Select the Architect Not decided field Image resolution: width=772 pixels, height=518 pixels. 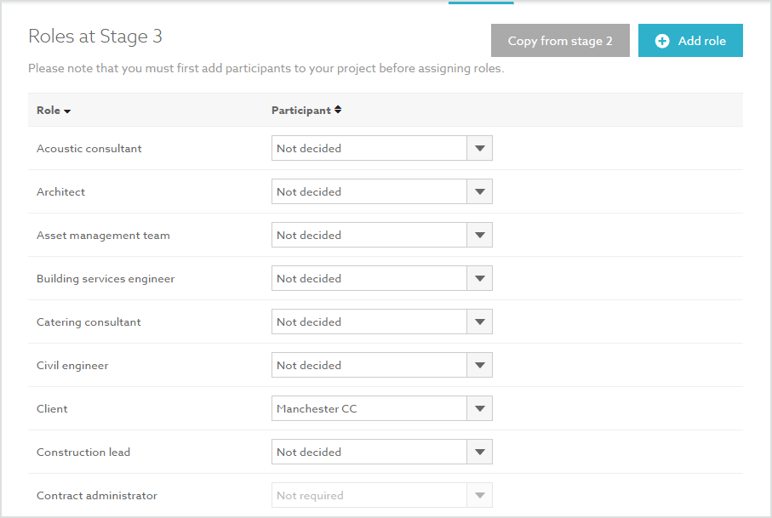click(369, 191)
